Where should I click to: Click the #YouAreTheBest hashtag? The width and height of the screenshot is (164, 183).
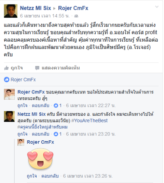click(90, 121)
